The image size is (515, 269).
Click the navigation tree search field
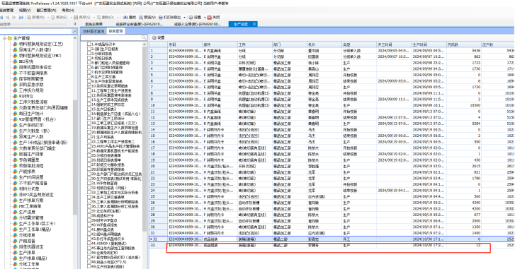[35, 31]
